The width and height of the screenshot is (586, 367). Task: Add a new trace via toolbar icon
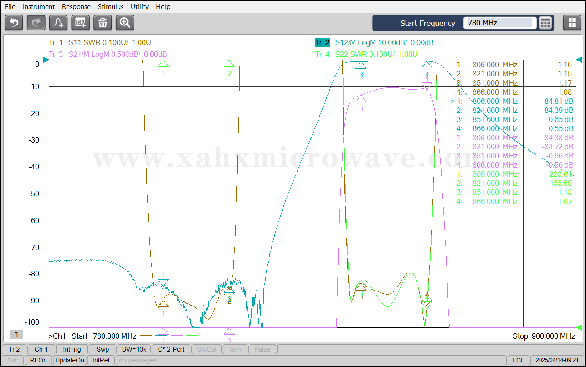click(58, 23)
